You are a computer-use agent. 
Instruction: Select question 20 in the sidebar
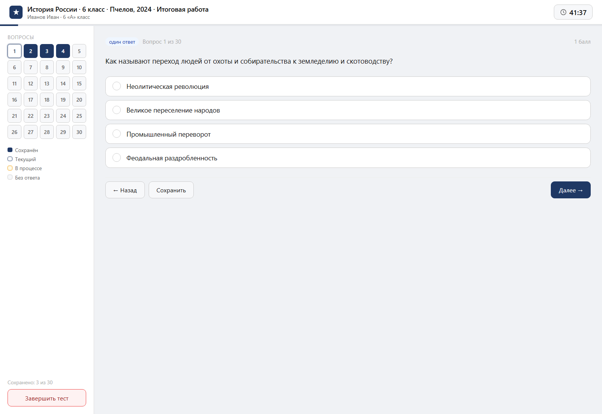pyautogui.click(x=79, y=100)
